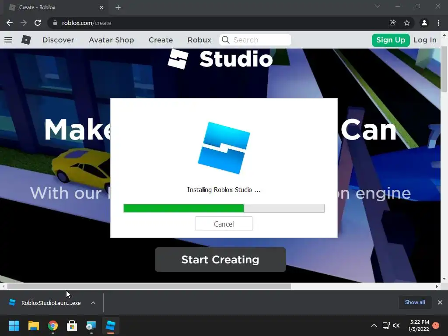The height and width of the screenshot is (336, 448).
Task: Click the padlock site info icon
Action: coord(55,23)
